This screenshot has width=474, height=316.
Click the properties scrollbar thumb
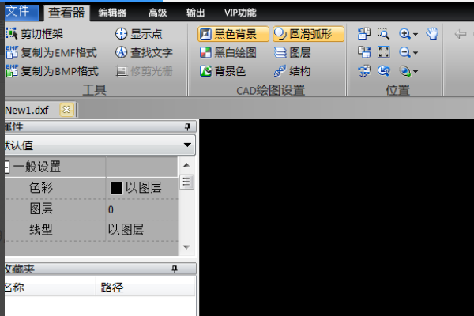tap(186, 182)
